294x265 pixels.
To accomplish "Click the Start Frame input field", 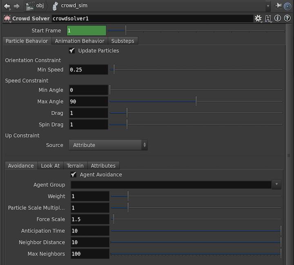I will [86, 31].
